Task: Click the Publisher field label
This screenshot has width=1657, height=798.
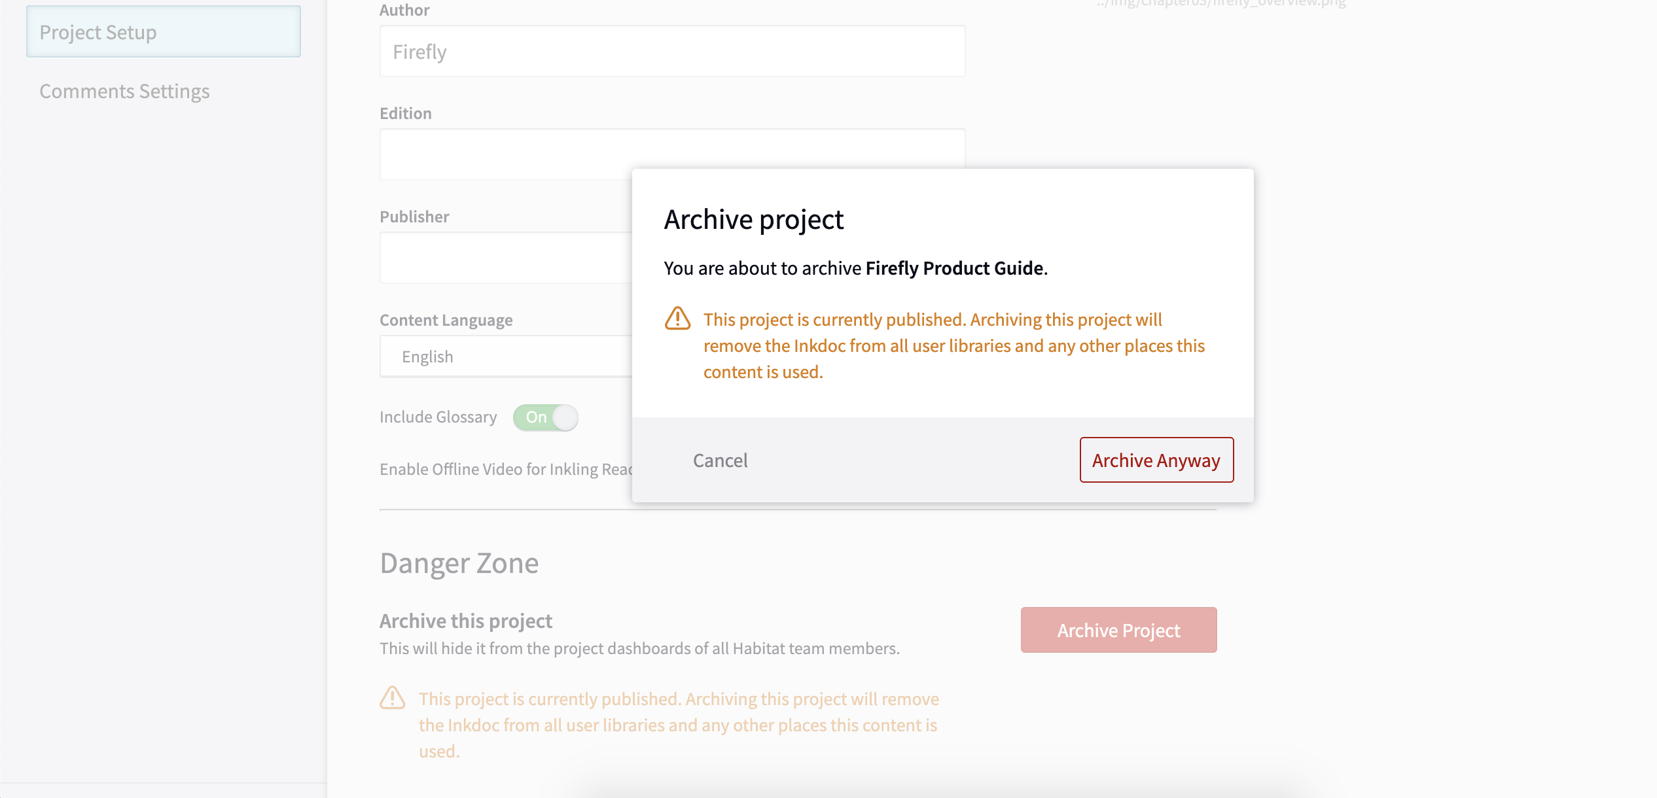Action: pyautogui.click(x=414, y=217)
